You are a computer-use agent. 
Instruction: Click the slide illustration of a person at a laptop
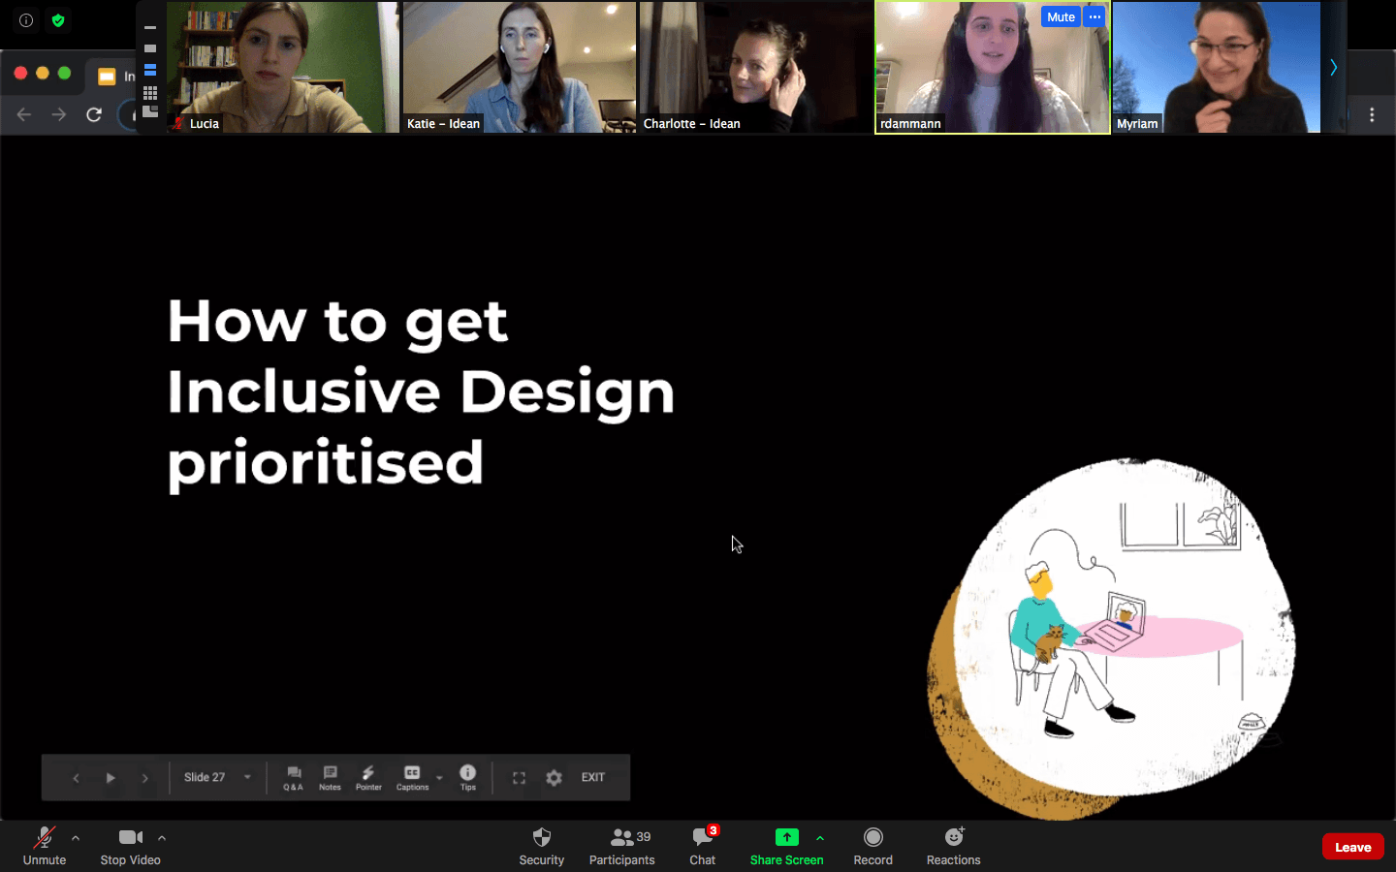click(1112, 639)
